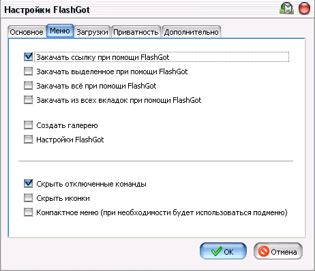Screen dimensions: 315x271
Task: Open the Дополнительно tab
Action: click(x=191, y=32)
